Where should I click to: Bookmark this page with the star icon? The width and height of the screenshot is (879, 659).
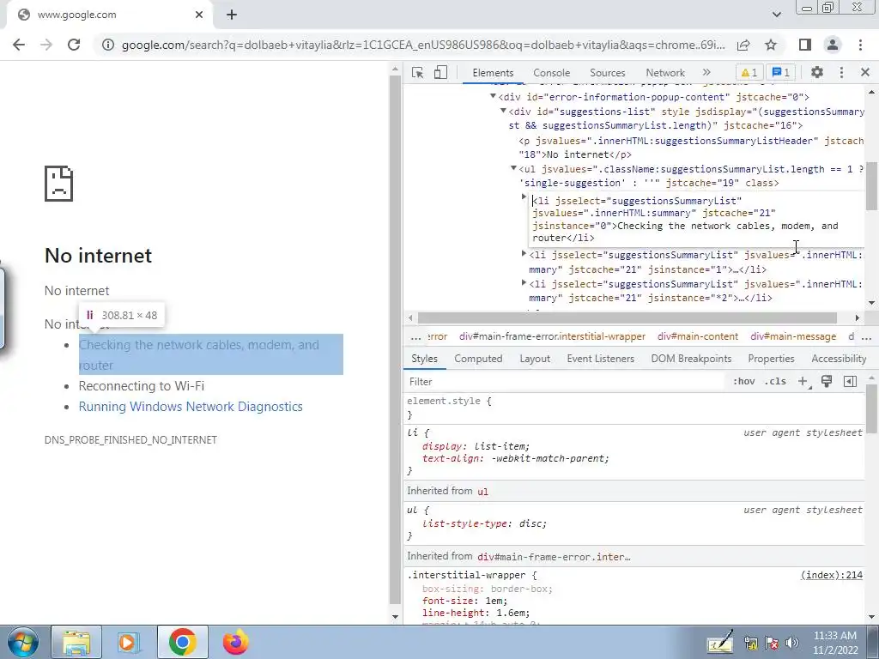pyautogui.click(x=771, y=45)
